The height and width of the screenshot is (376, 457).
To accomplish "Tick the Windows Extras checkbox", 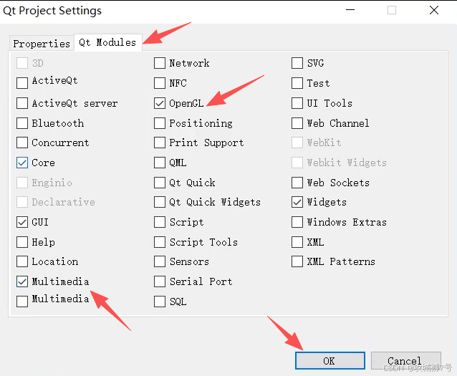I will coord(297,222).
